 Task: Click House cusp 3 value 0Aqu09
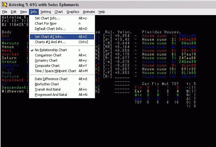tap(189, 43)
